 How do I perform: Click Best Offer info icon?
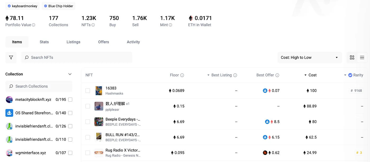pyautogui.click(x=277, y=75)
